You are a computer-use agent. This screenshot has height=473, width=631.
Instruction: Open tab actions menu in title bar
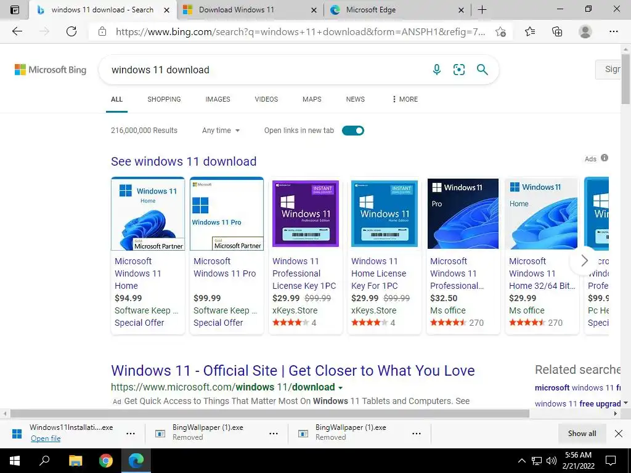15,10
